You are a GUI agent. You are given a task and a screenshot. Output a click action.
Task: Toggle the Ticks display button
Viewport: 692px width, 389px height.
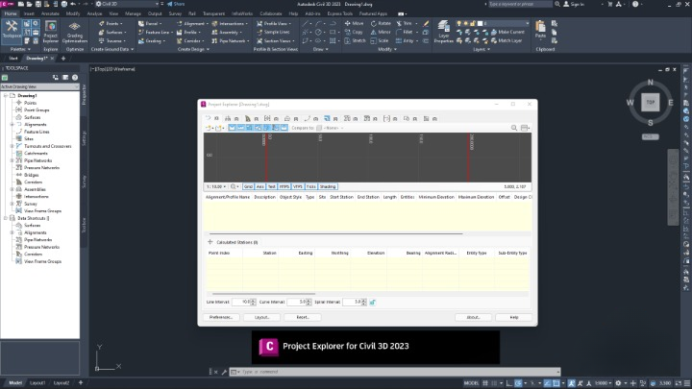[310, 186]
